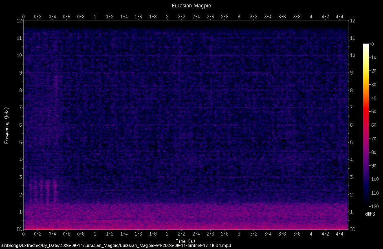This screenshot has width=383, height=249.
Task: Click '8' on the left frequency axis
Action: 20,90
